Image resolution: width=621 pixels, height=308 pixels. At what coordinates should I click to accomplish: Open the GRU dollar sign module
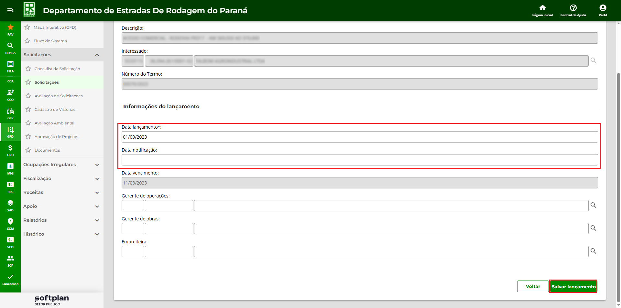pyautogui.click(x=10, y=150)
